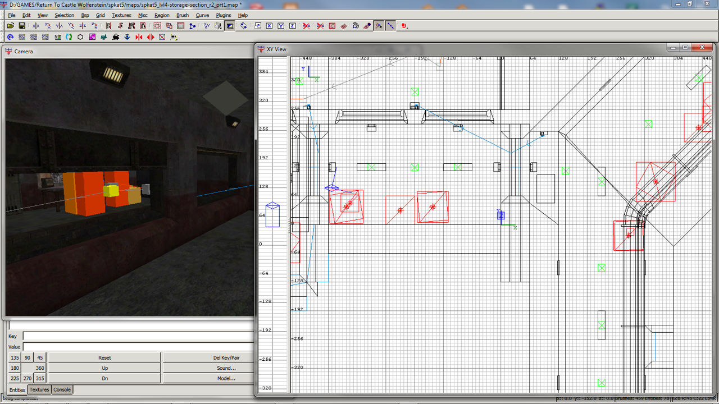Click the X-axis flip icon
Viewport: 719px width, 404px height.
[36, 26]
